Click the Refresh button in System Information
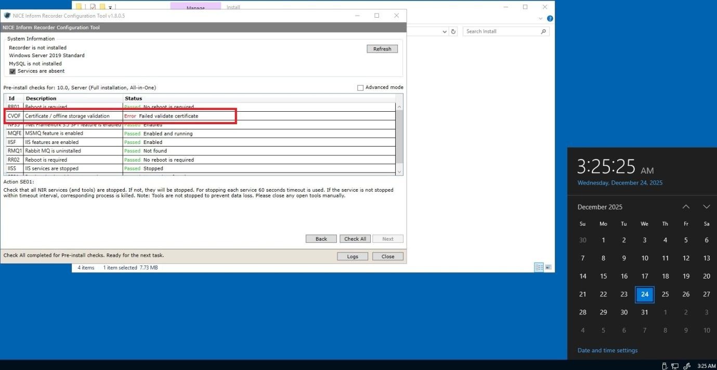The image size is (717, 370). (x=382, y=49)
